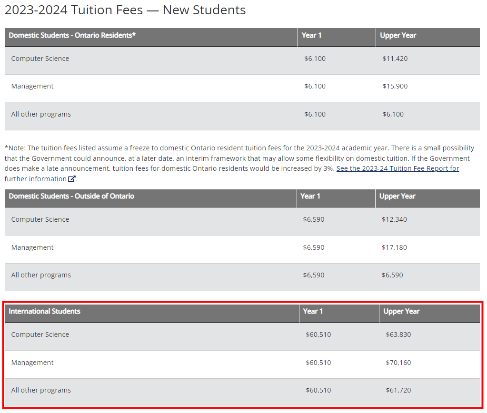
Task: Open the 2023-24 Tuition Fee Report link
Action: pyautogui.click(x=398, y=168)
